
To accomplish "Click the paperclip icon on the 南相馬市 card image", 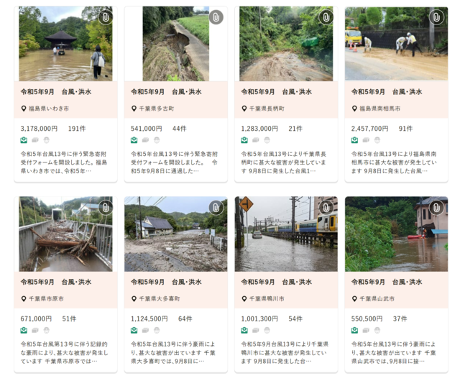I will pos(436,17).
